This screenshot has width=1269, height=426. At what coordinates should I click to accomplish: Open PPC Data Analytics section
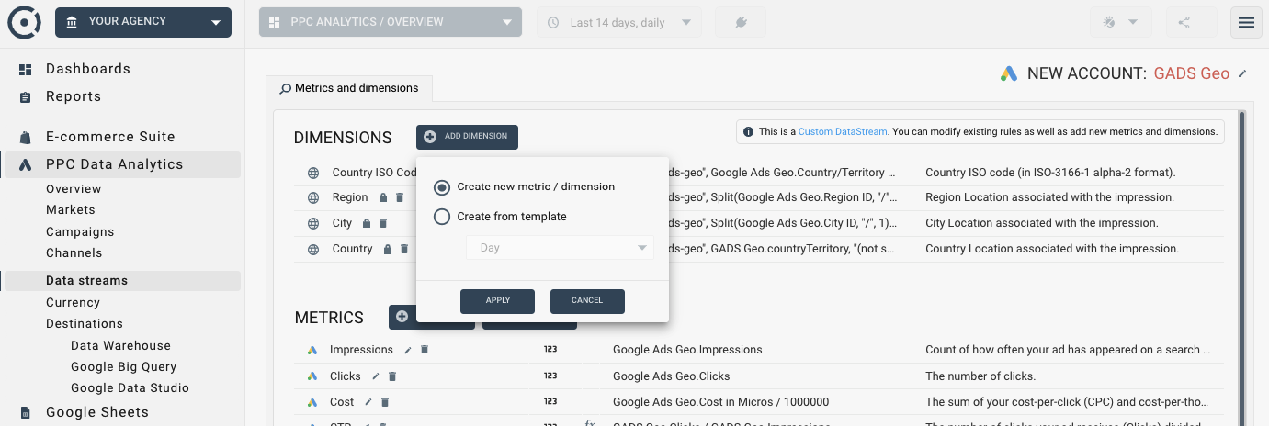coord(114,164)
